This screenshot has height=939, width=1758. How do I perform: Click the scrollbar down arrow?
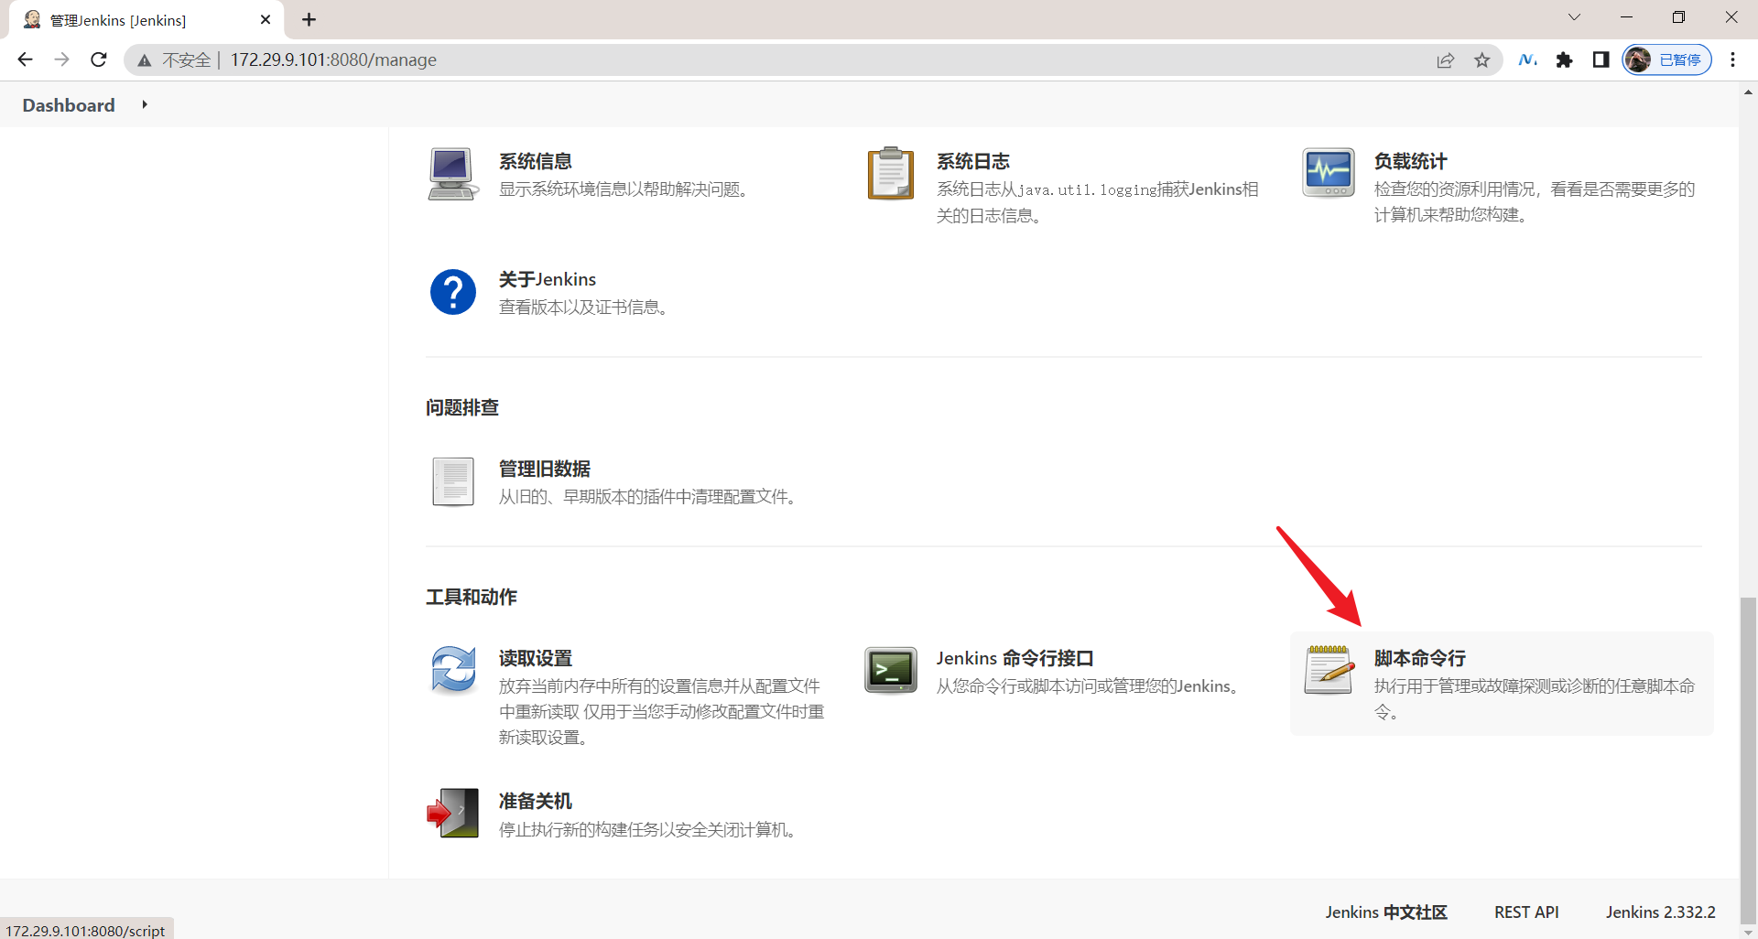[1748, 932]
